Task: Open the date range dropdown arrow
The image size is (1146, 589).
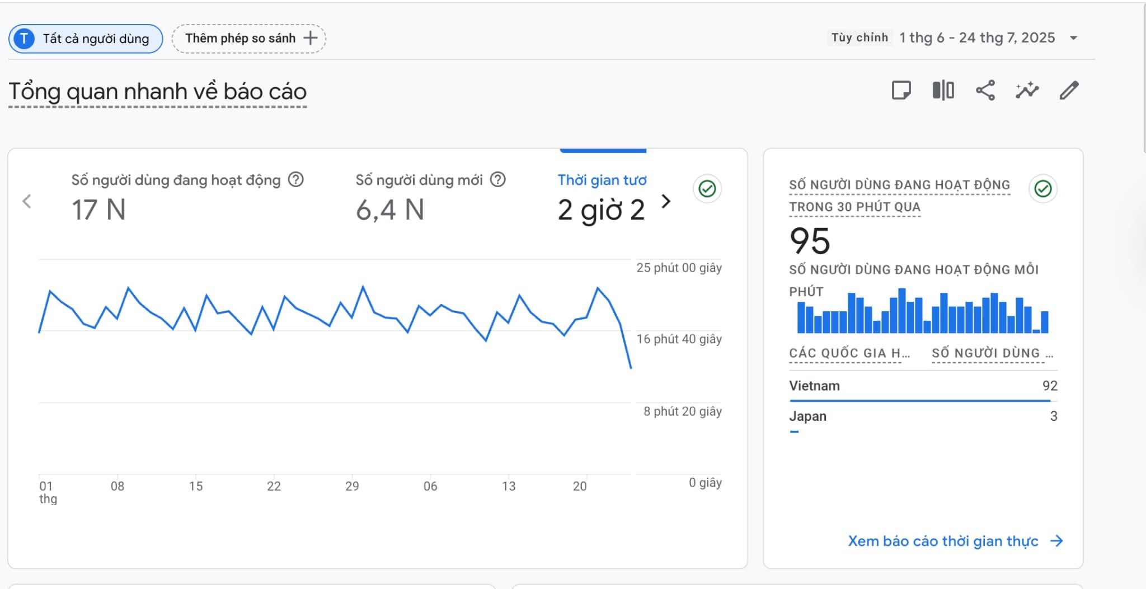Action: (x=1073, y=38)
